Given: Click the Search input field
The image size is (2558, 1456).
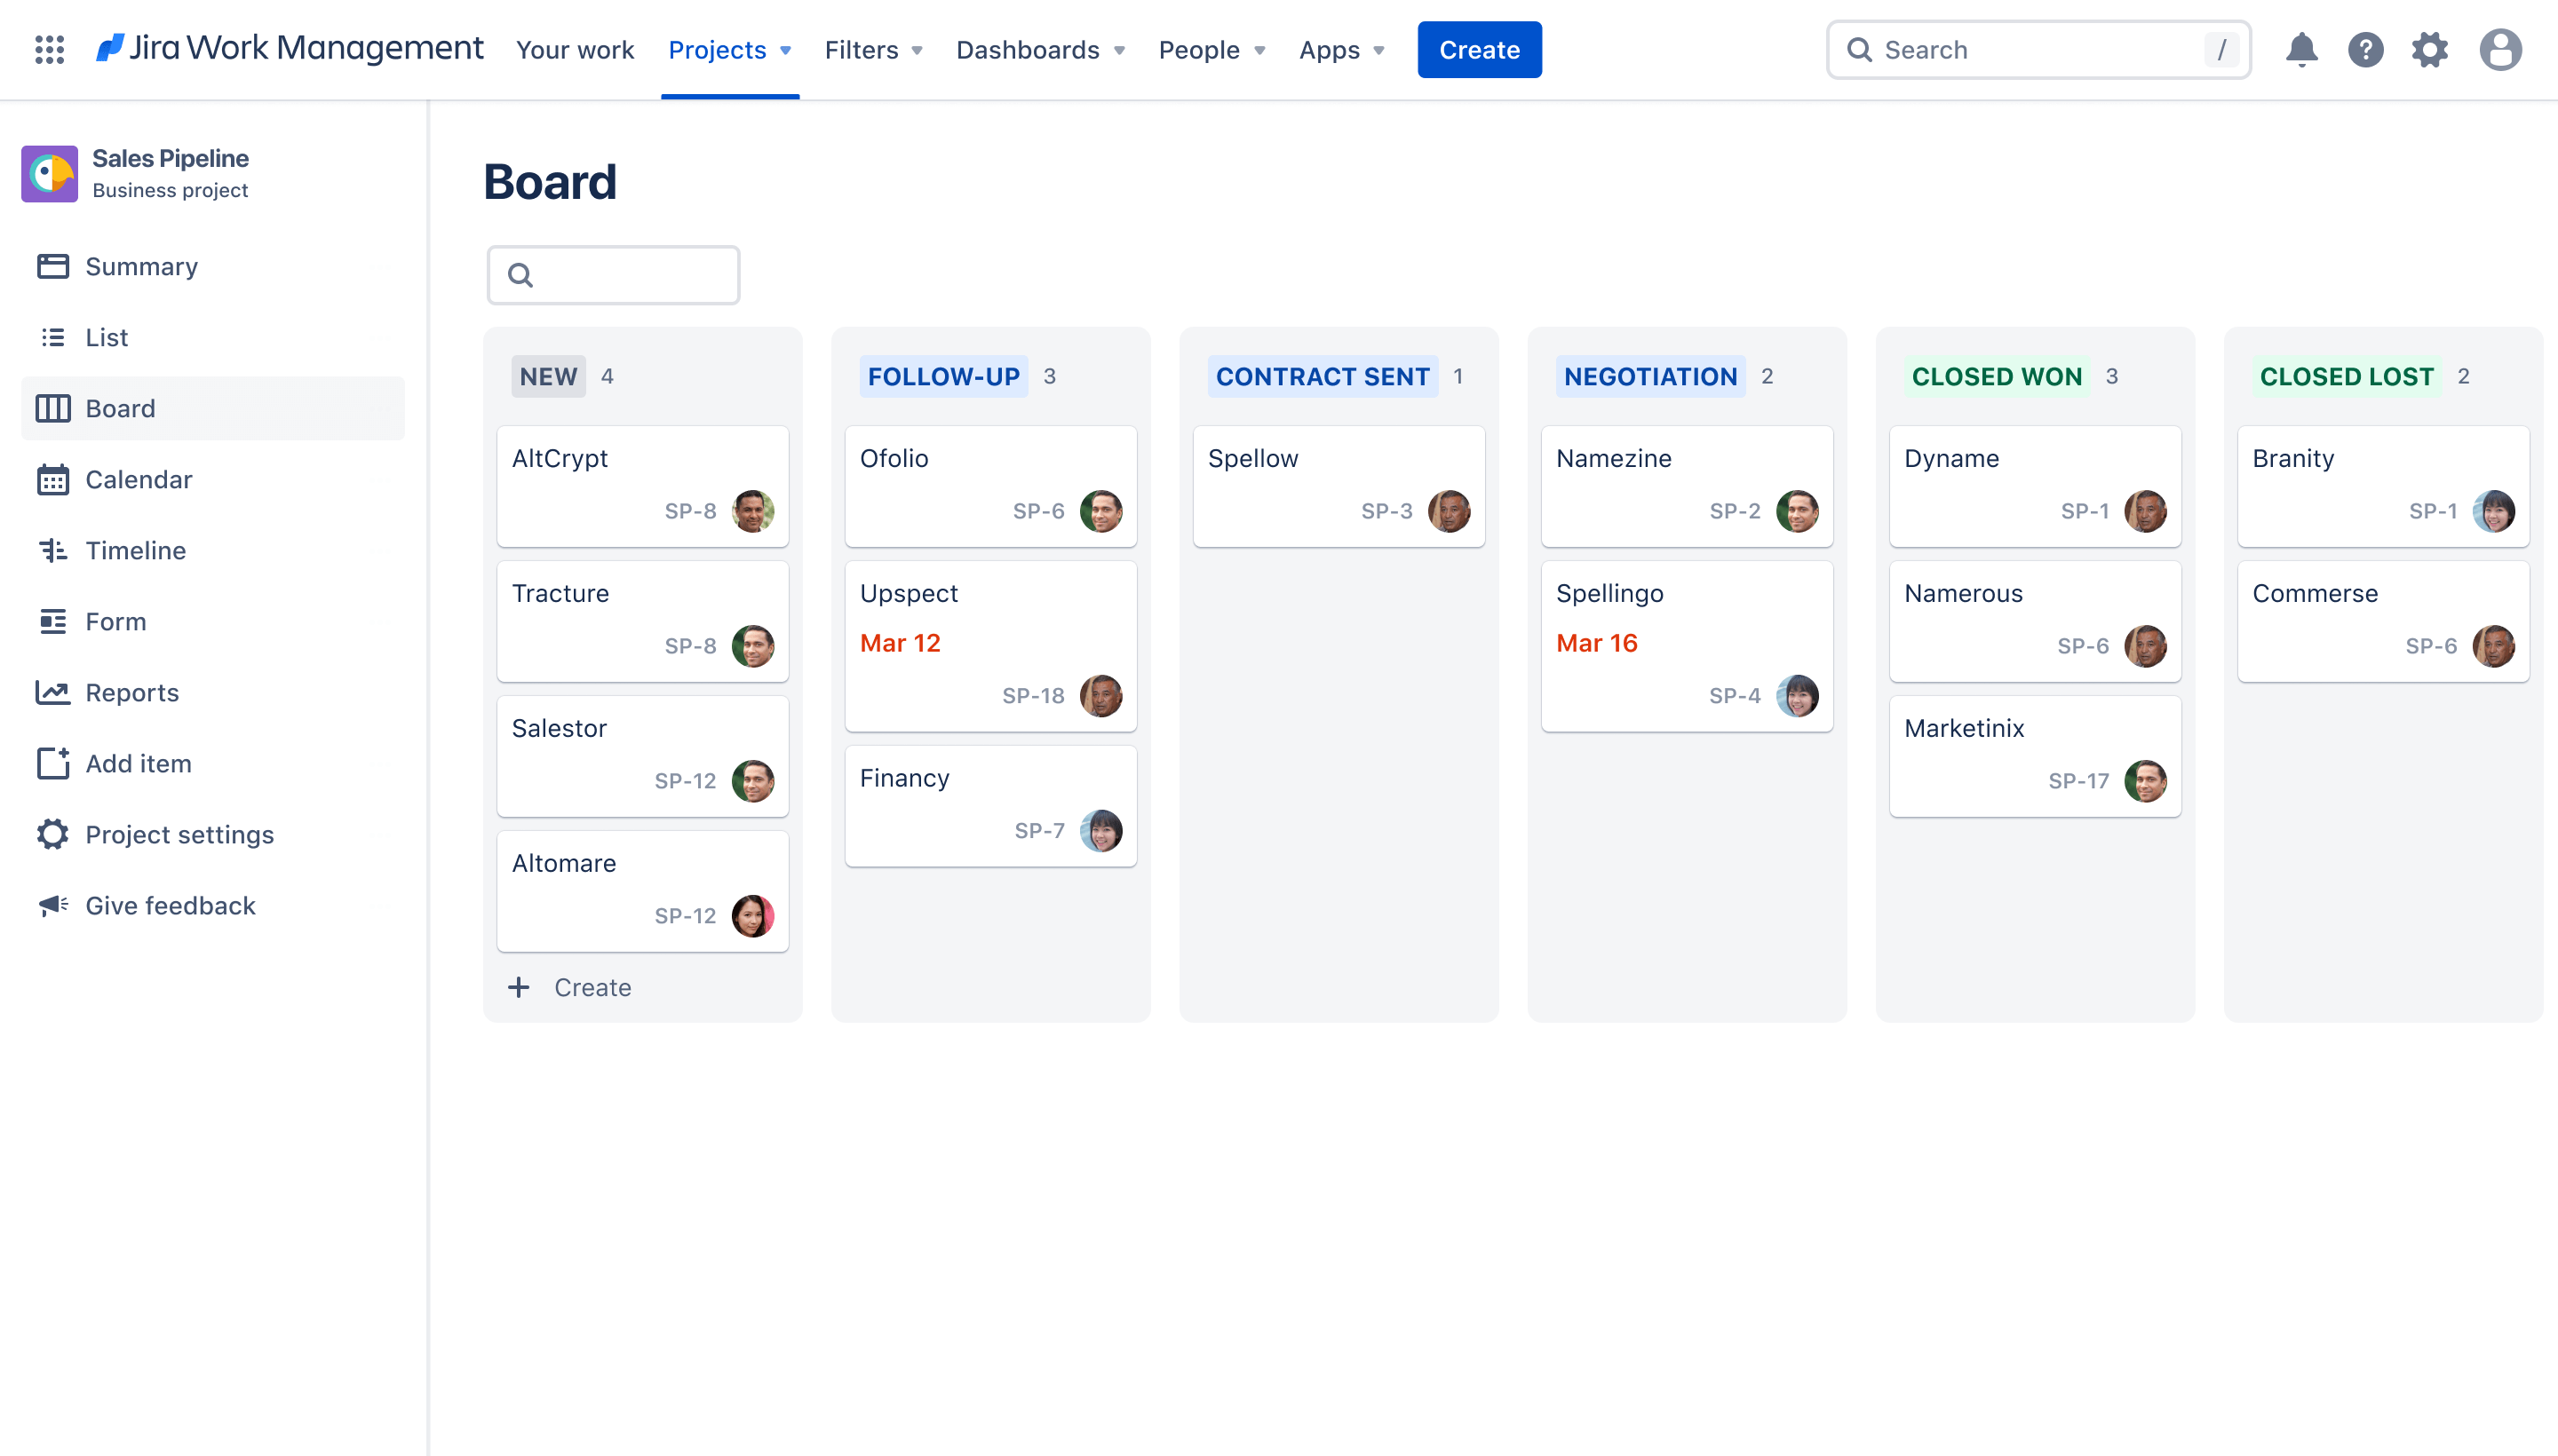Looking at the screenshot, I should click(2039, 49).
